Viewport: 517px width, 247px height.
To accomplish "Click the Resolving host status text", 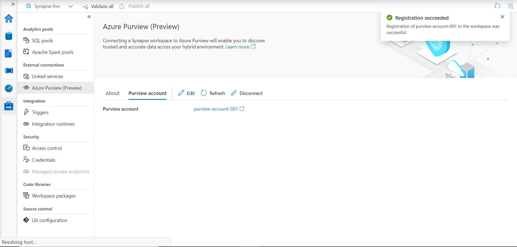I will point(19,242).
